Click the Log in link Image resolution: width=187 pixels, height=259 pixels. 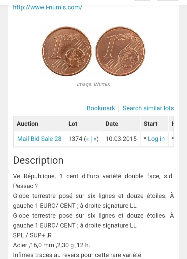pyautogui.click(x=156, y=139)
